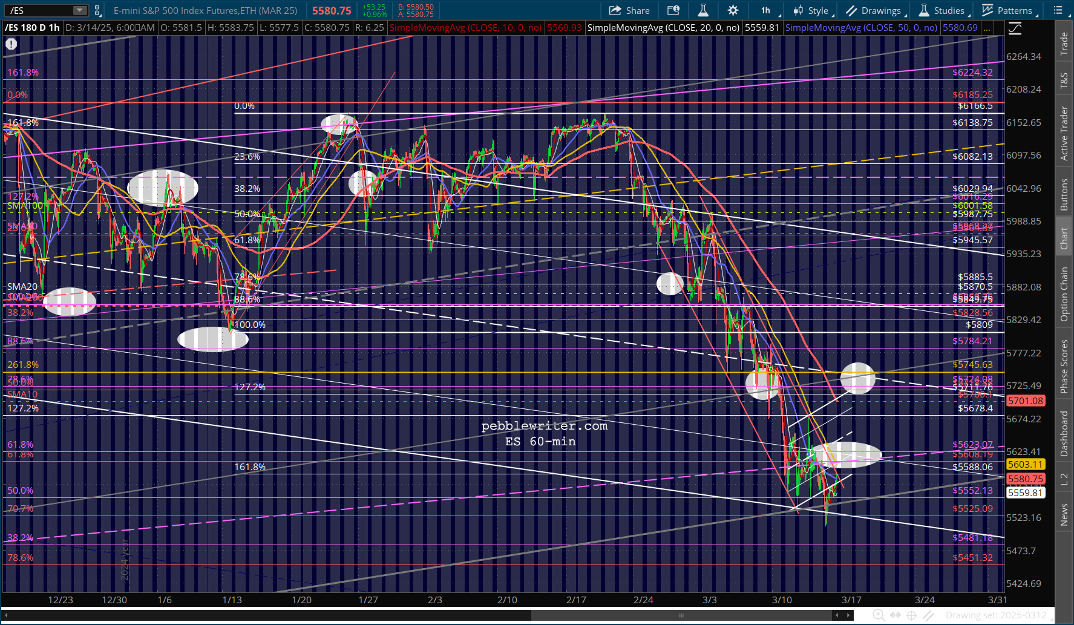Click the $5809 price level label

(979, 325)
